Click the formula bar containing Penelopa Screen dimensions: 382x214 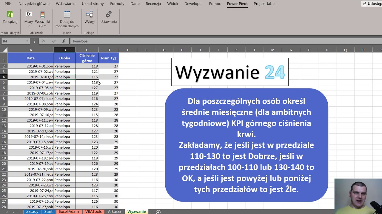tap(226, 41)
